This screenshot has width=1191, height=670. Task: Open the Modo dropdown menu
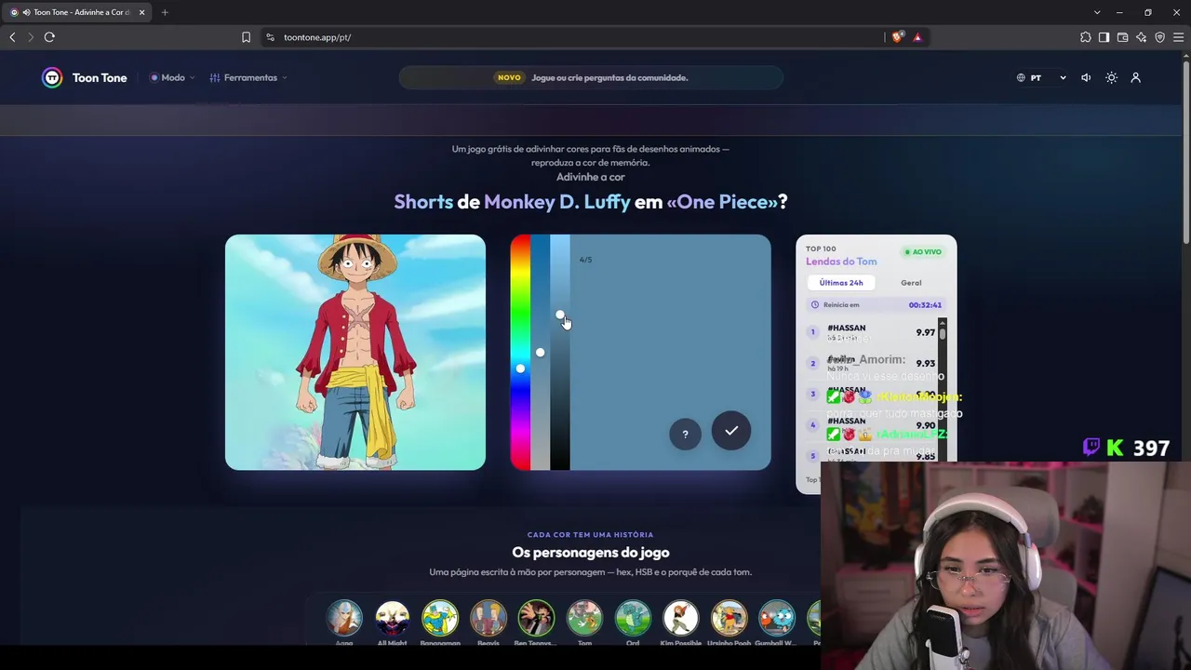173,77
